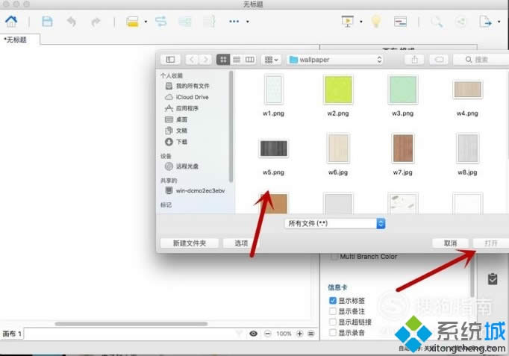Go back with left chevron in dialog
The width and height of the screenshot is (509, 356).
(192, 60)
